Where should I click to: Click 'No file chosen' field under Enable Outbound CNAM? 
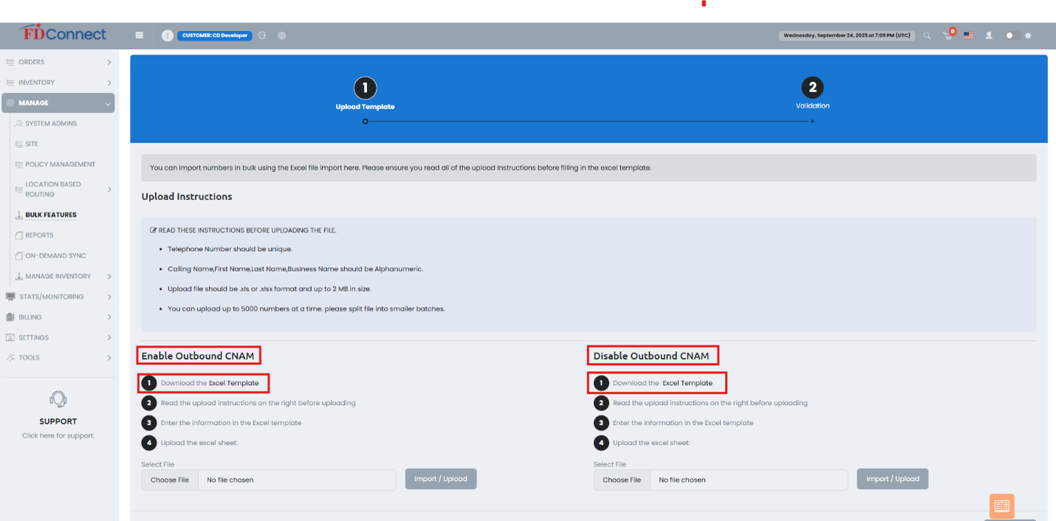pyautogui.click(x=298, y=480)
